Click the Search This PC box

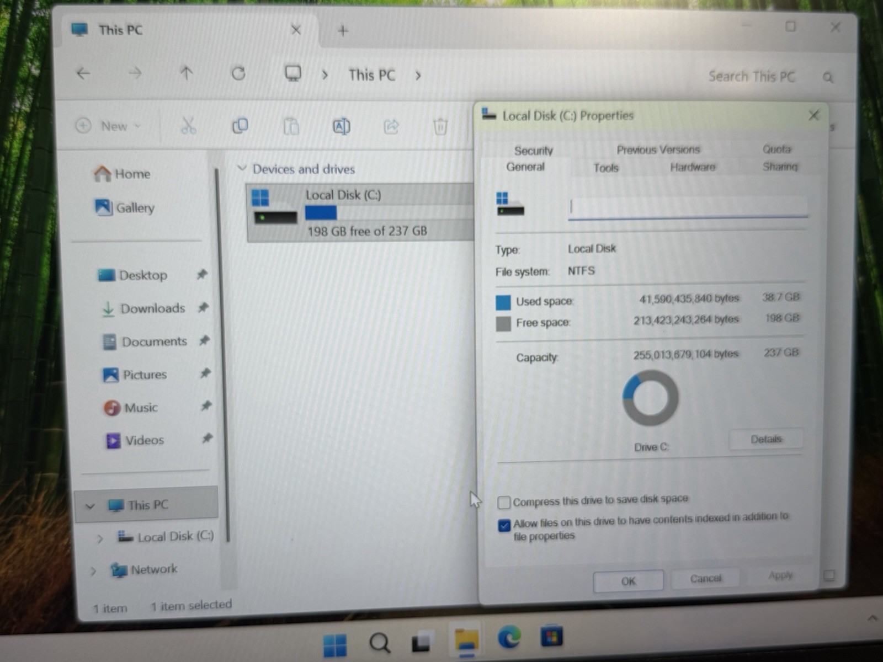click(752, 77)
